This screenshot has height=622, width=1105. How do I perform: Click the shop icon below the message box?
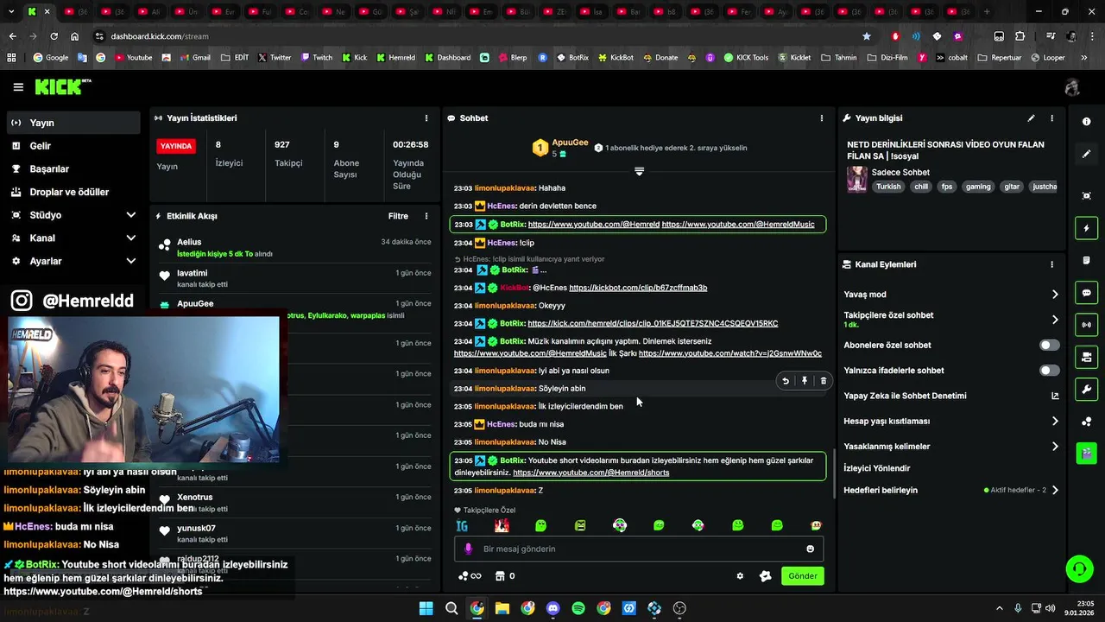pyautogui.click(x=499, y=576)
